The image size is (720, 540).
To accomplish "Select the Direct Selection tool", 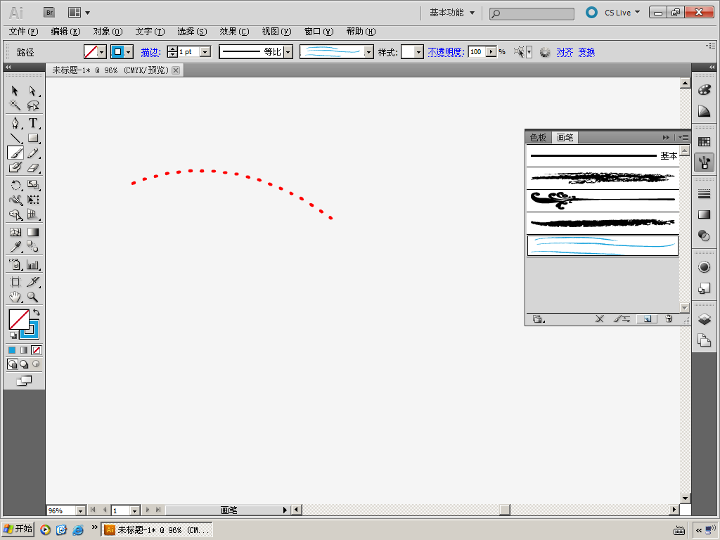I will (32, 91).
